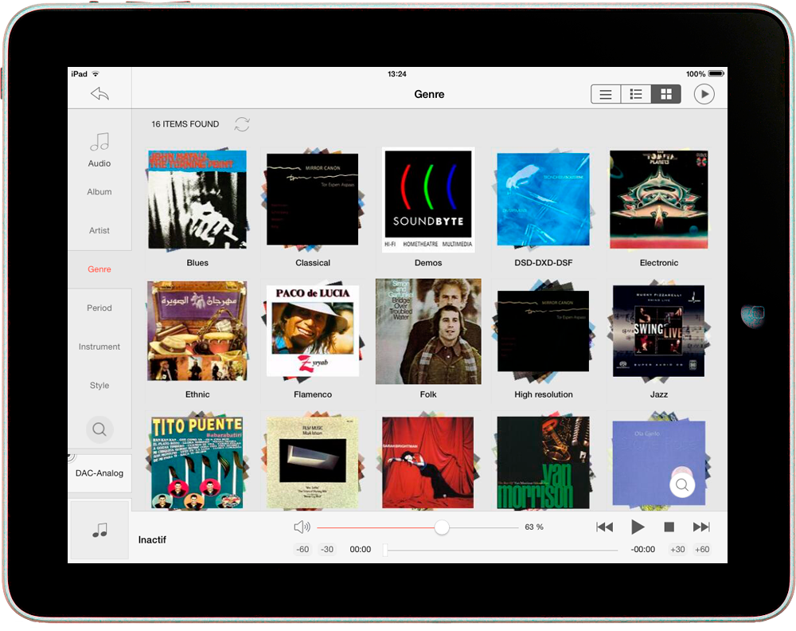Refresh the 16 items found list

pyautogui.click(x=242, y=124)
